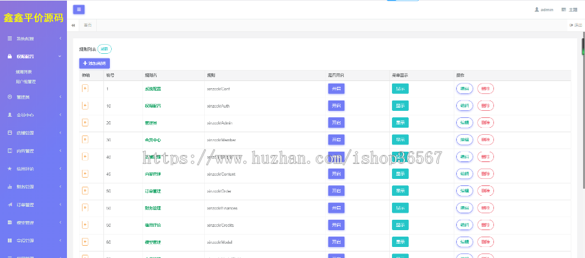Image resolution: width=585 pixels, height=258 pixels.
Task: Click the admin username in header
Action: tap(547, 10)
